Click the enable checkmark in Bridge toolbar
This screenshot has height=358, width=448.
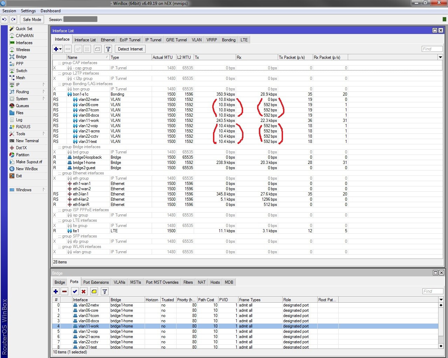pos(75,291)
